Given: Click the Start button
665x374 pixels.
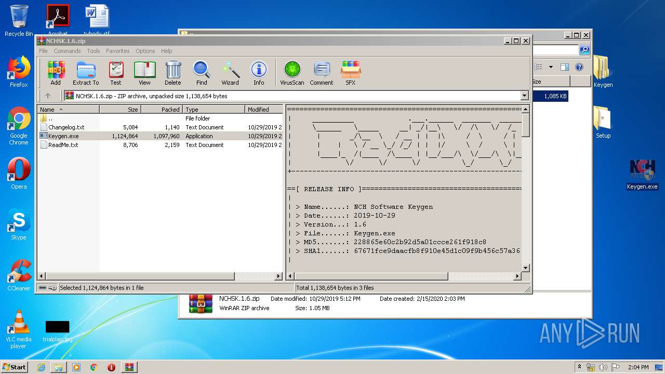Looking at the screenshot, I should [x=15, y=367].
